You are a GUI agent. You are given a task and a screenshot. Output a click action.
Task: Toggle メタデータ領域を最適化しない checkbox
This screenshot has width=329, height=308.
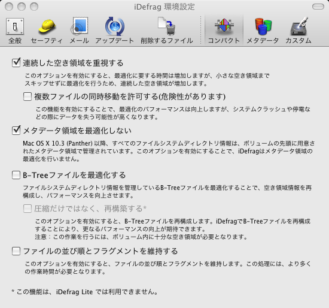(x=16, y=131)
